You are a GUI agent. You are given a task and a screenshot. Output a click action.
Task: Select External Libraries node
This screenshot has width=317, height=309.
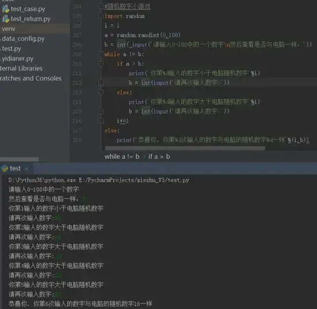(x=21, y=68)
